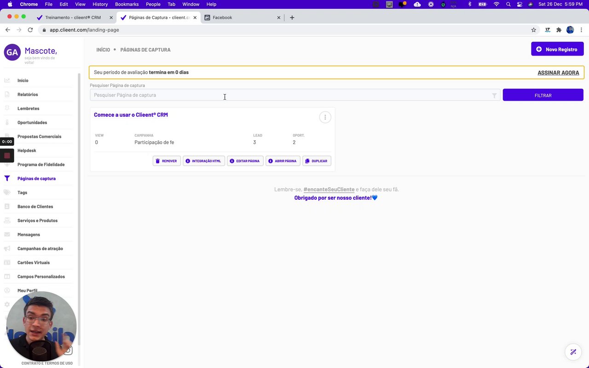Open a new browser tab
Viewport: 589px width, 368px height.
(x=292, y=17)
